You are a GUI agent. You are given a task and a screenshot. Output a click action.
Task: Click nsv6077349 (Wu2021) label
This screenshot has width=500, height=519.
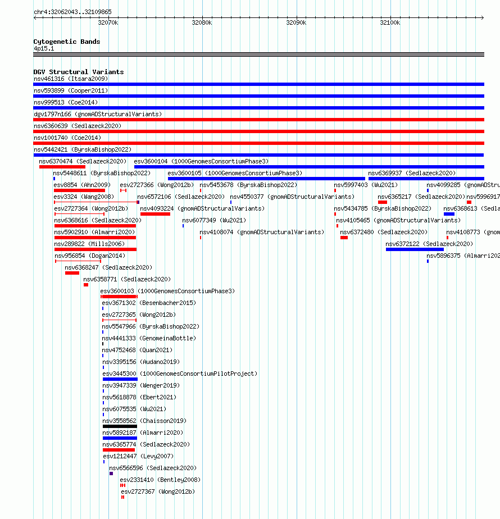coord(214,220)
